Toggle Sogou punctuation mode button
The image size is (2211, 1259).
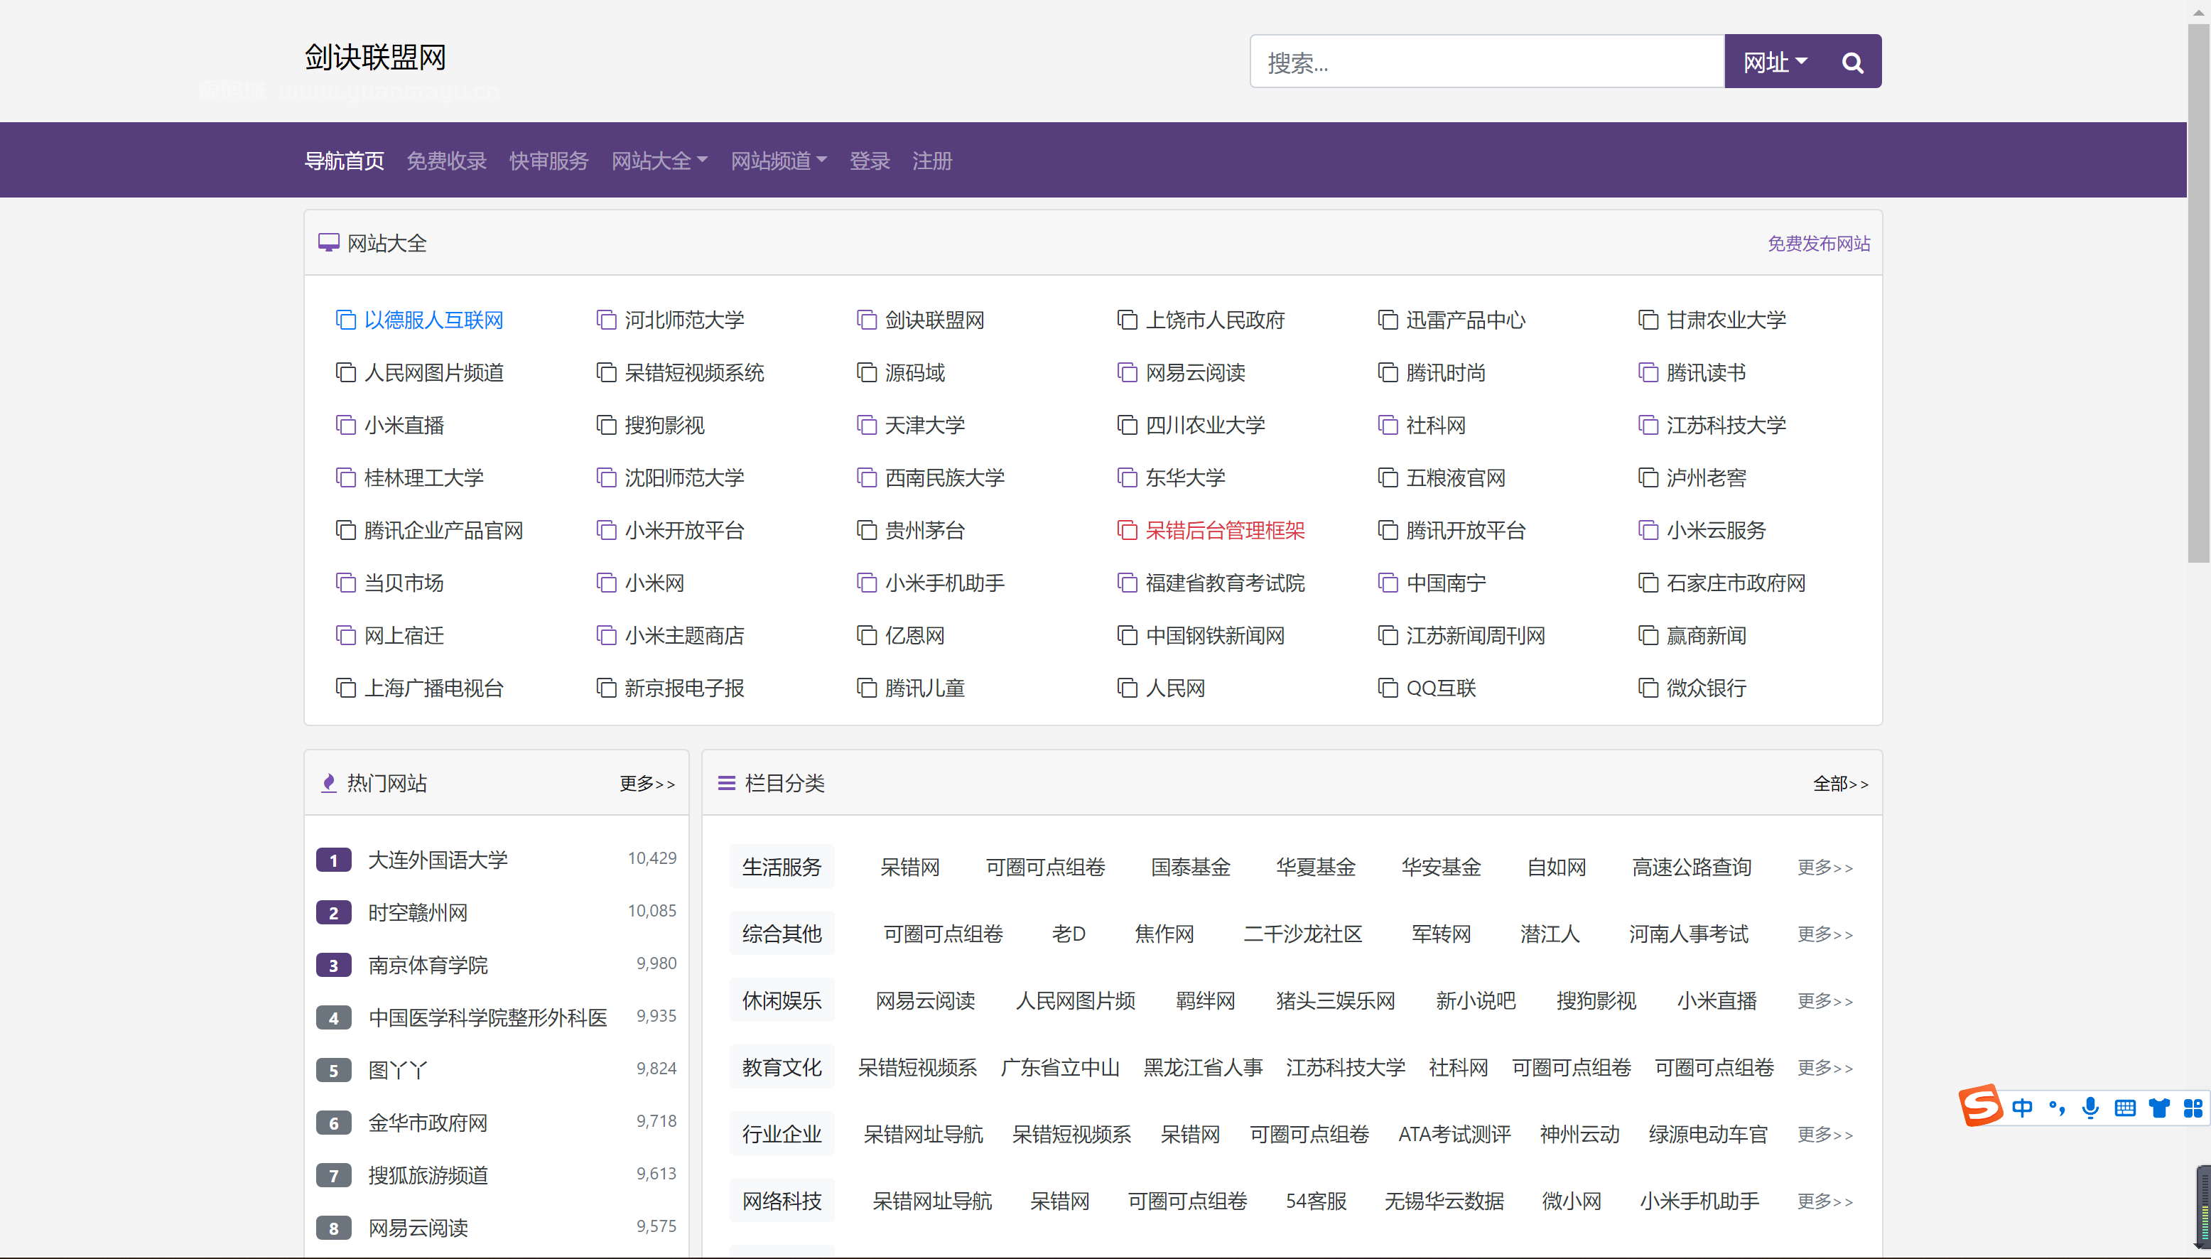pyautogui.click(x=2057, y=1108)
